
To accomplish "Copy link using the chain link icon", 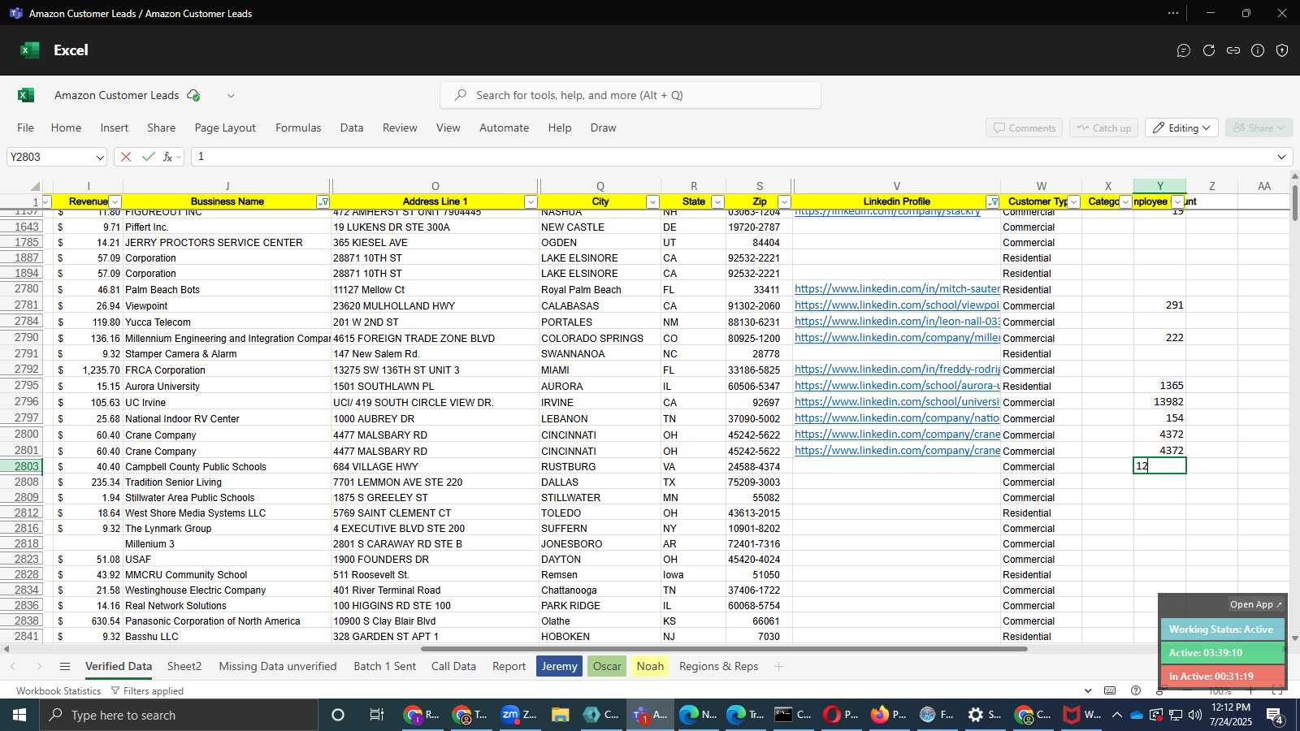I will coord(1233,50).
